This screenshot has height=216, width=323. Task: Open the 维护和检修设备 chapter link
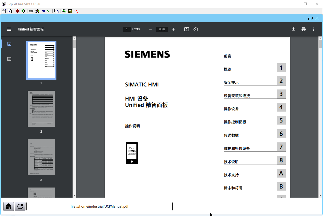237,148
